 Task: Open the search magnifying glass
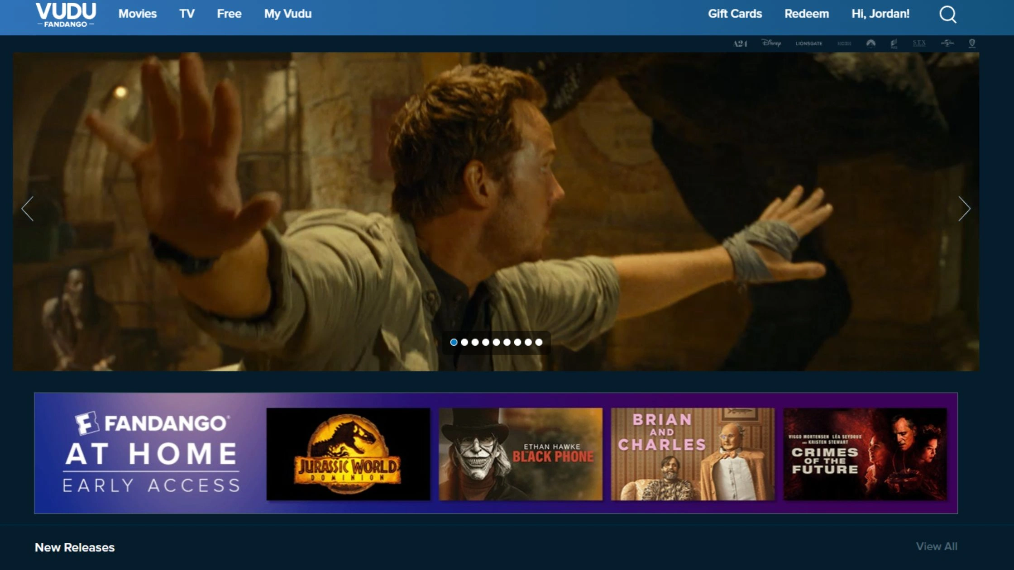pos(947,14)
